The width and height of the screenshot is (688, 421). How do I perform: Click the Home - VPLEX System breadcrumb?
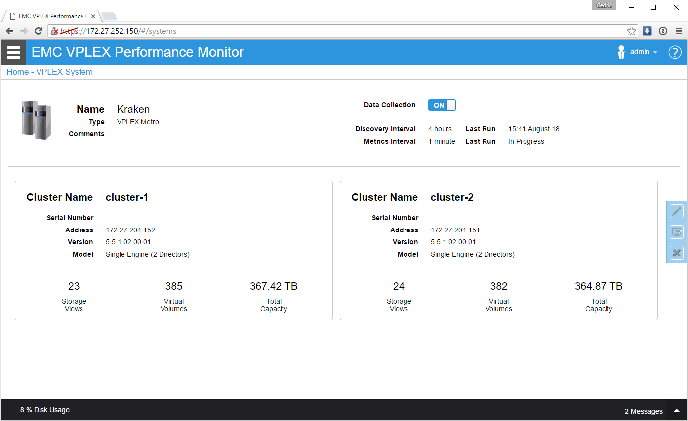click(49, 72)
